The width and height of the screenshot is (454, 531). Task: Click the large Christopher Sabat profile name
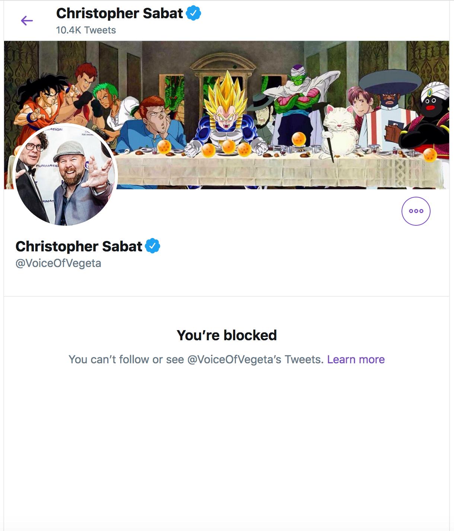79,246
